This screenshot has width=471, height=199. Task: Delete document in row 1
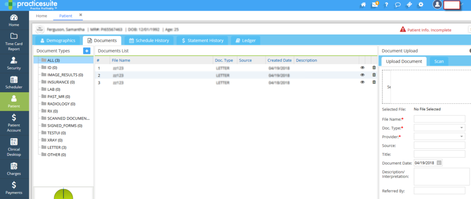(x=374, y=68)
